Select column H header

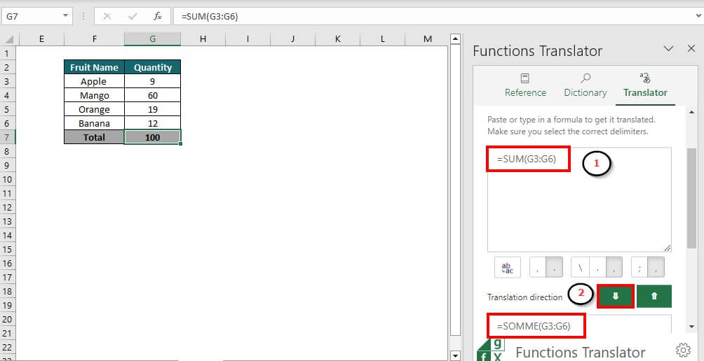coord(203,39)
